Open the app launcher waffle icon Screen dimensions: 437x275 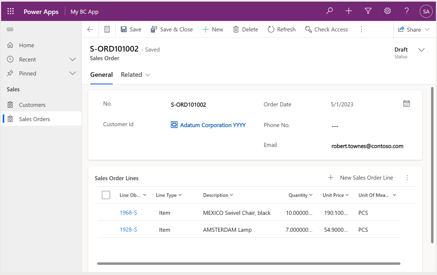point(11,11)
